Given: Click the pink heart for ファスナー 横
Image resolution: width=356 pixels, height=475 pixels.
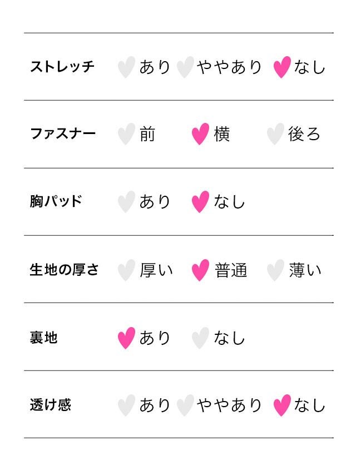Looking at the screenshot, I should [x=200, y=135].
